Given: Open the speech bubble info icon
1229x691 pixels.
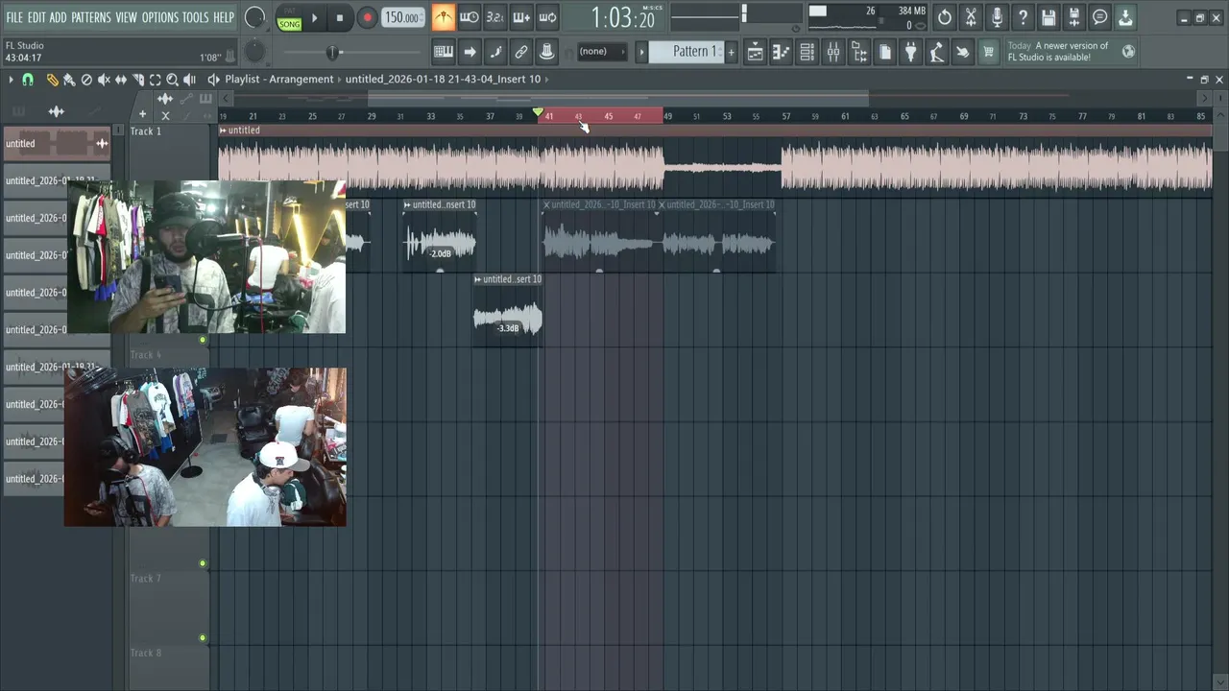Looking at the screenshot, I should 1100,17.
